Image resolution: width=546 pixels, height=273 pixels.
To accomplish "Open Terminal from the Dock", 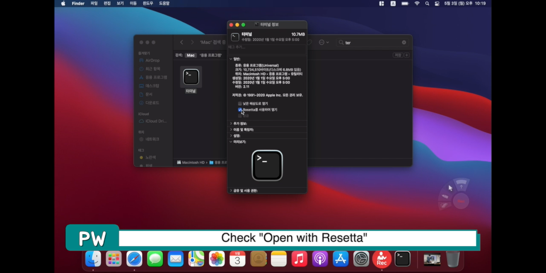I will click(402, 258).
